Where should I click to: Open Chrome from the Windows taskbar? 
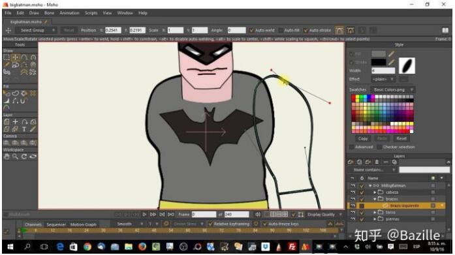[x=87, y=247]
